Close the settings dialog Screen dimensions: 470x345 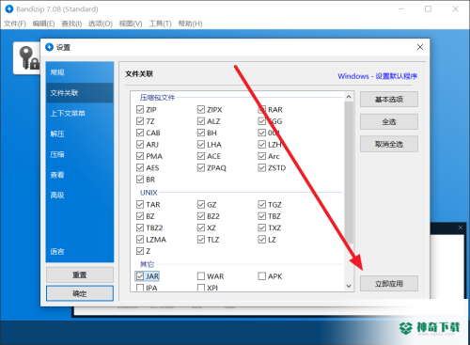[420, 47]
